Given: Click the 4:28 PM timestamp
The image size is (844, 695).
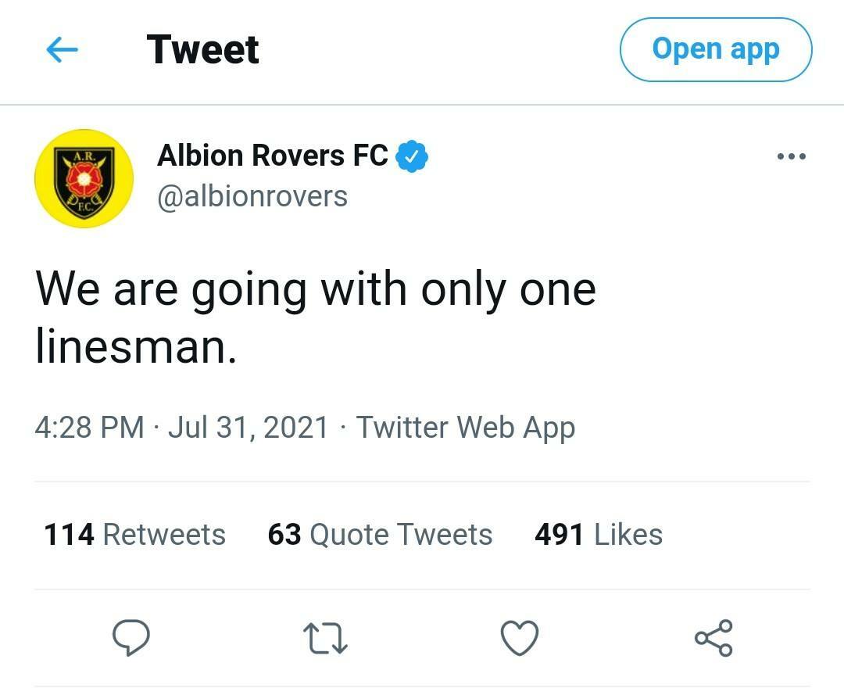Looking at the screenshot, I should 89,428.
